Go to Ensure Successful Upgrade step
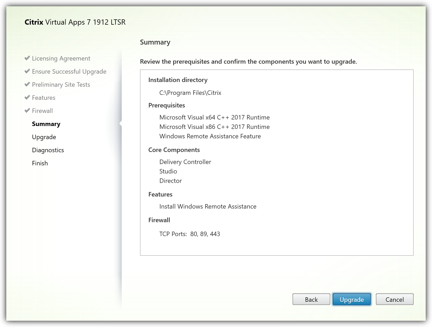Screen dimensions: 432x327 tap(69, 72)
